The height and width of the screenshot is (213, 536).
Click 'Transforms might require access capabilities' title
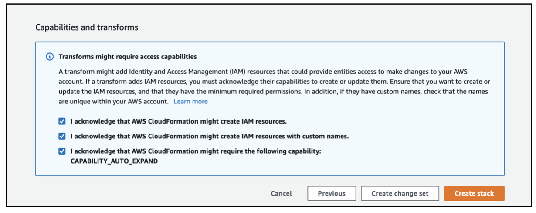(x=128, y=57)
